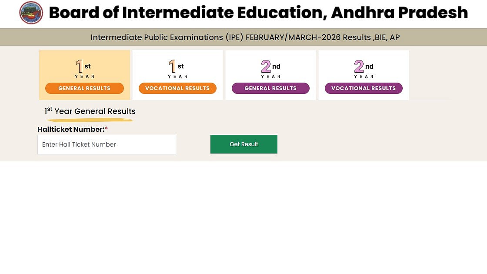Image resolution: width=487 pixels, height=274 pixels.
Task: Select 2nd Year General Results tab
Action: [x=270, y=88]
